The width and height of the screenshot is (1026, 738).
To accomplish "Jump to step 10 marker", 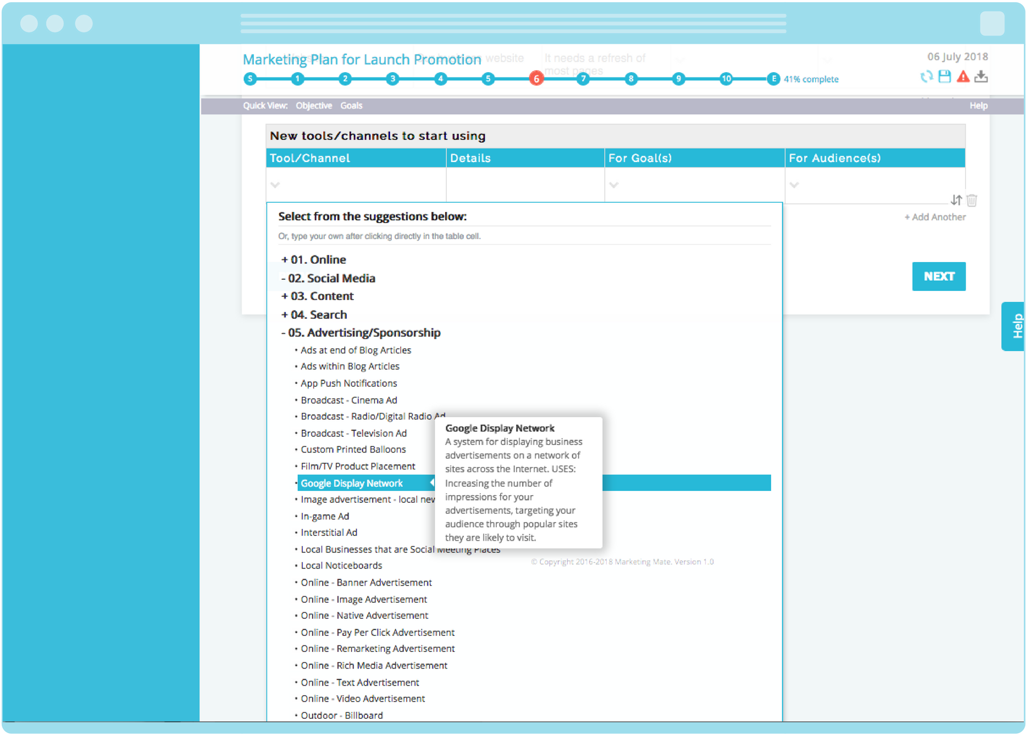I will (x=726, y=79).
